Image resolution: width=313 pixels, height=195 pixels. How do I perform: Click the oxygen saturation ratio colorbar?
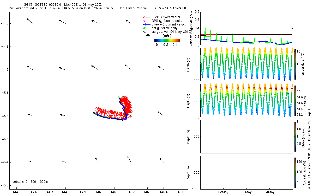(295, 172)
